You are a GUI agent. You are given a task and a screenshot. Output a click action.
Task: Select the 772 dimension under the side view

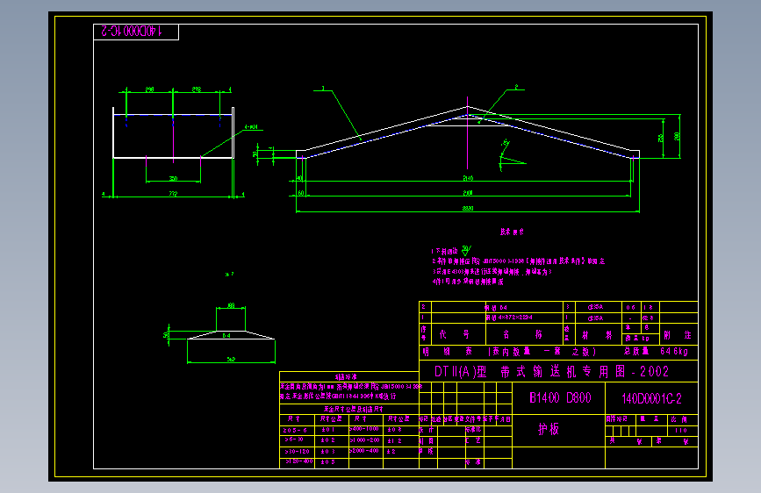[173, 194]
